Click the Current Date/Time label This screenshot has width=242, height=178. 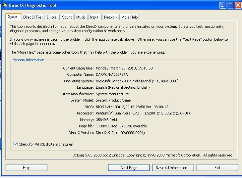tap(79, 68)
